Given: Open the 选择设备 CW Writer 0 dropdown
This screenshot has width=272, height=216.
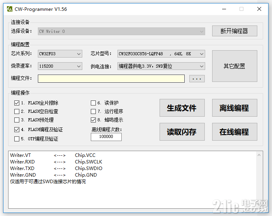Looking at the screenshot, I should (x=121, y=31).
